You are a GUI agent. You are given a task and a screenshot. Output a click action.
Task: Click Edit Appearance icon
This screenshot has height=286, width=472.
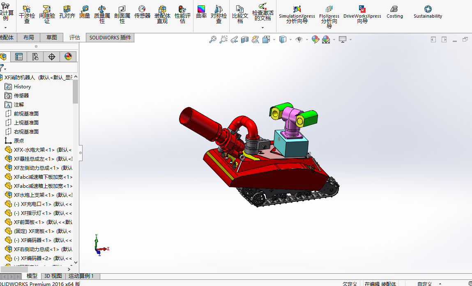(315, 39)
